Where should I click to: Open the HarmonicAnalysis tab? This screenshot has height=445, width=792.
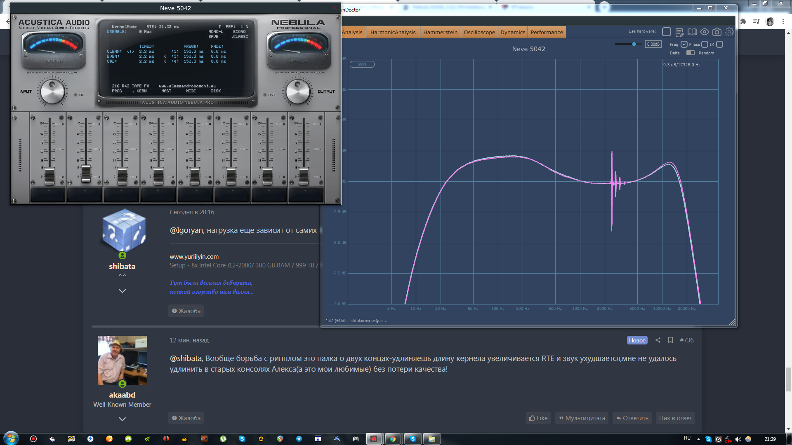point(393,32)
